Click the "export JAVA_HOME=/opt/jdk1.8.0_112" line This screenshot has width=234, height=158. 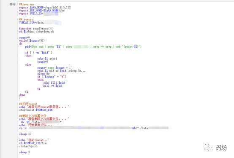45,8
